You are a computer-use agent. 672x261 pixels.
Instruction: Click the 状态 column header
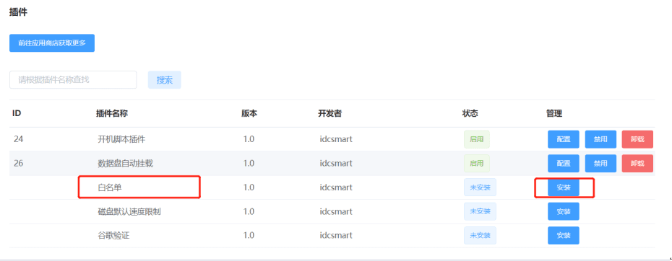(470, 114)
